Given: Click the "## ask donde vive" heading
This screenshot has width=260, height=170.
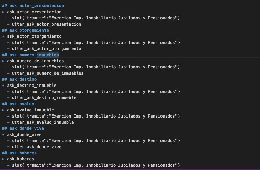Looking at the screenshot, I should (23, 128).
